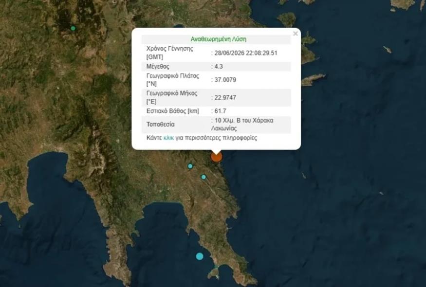Click the longitude value 22.9747
426x287 pixels.
[x=225, y=97]
